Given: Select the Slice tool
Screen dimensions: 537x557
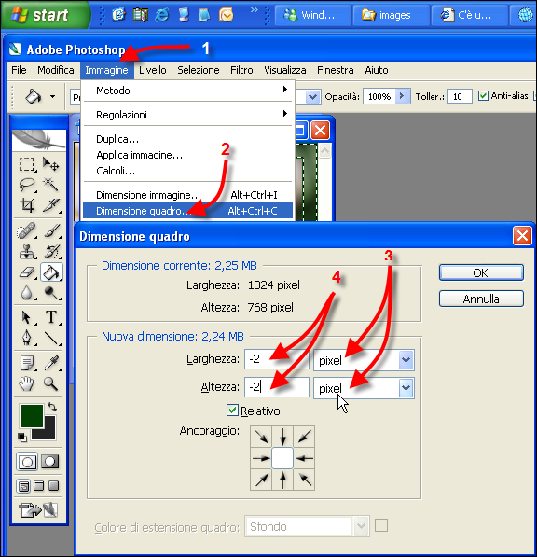Looking at the screenshot, I should (50, 205).
